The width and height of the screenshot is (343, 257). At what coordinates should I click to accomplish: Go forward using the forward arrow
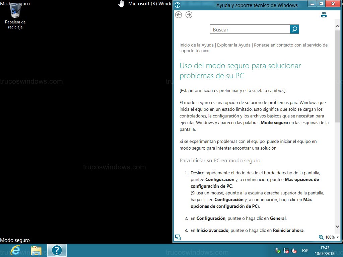pos(189,15)
